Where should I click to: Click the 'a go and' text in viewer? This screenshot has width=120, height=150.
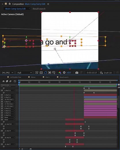[54, 42]
